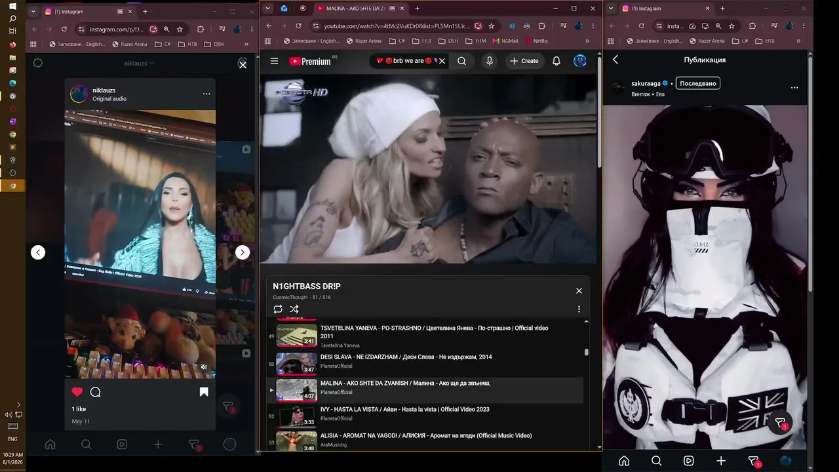This screenshot has width=839, height=472.
Task: Unlike the niklauzs post with the heart
Action: (77, 392)
